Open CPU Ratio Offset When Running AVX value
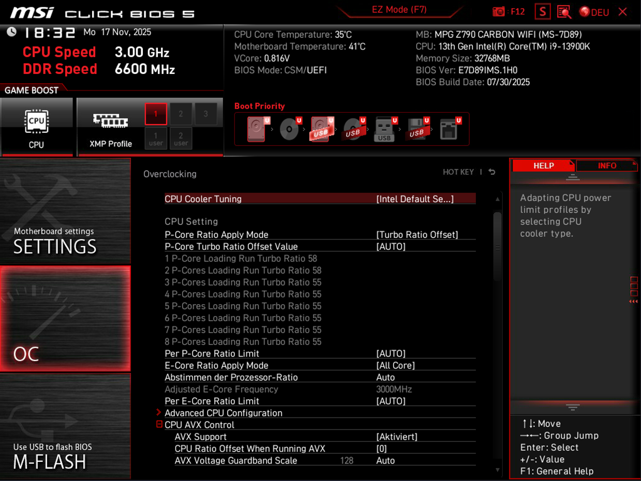 (381, 449)
